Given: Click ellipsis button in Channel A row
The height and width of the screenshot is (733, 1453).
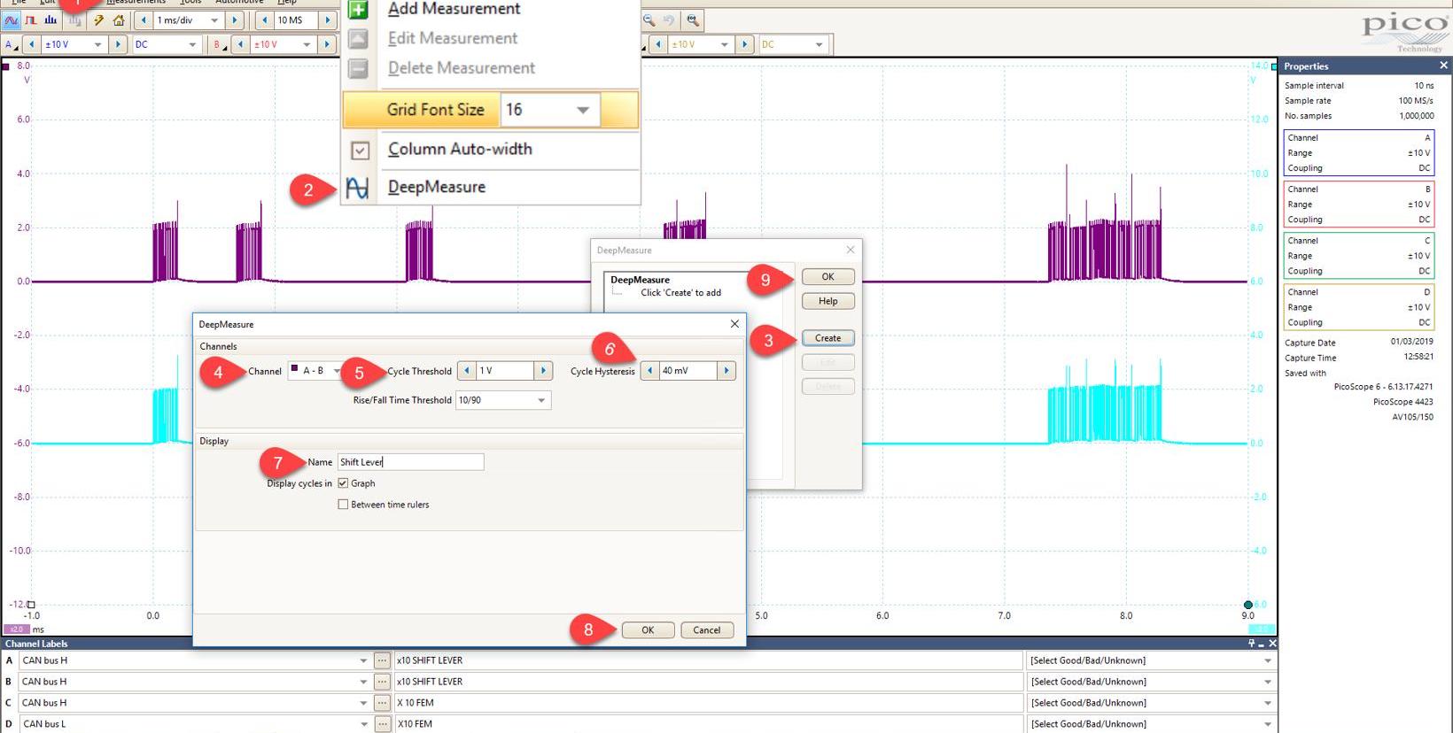Looking at the screenshot, I should coord(382,660).
